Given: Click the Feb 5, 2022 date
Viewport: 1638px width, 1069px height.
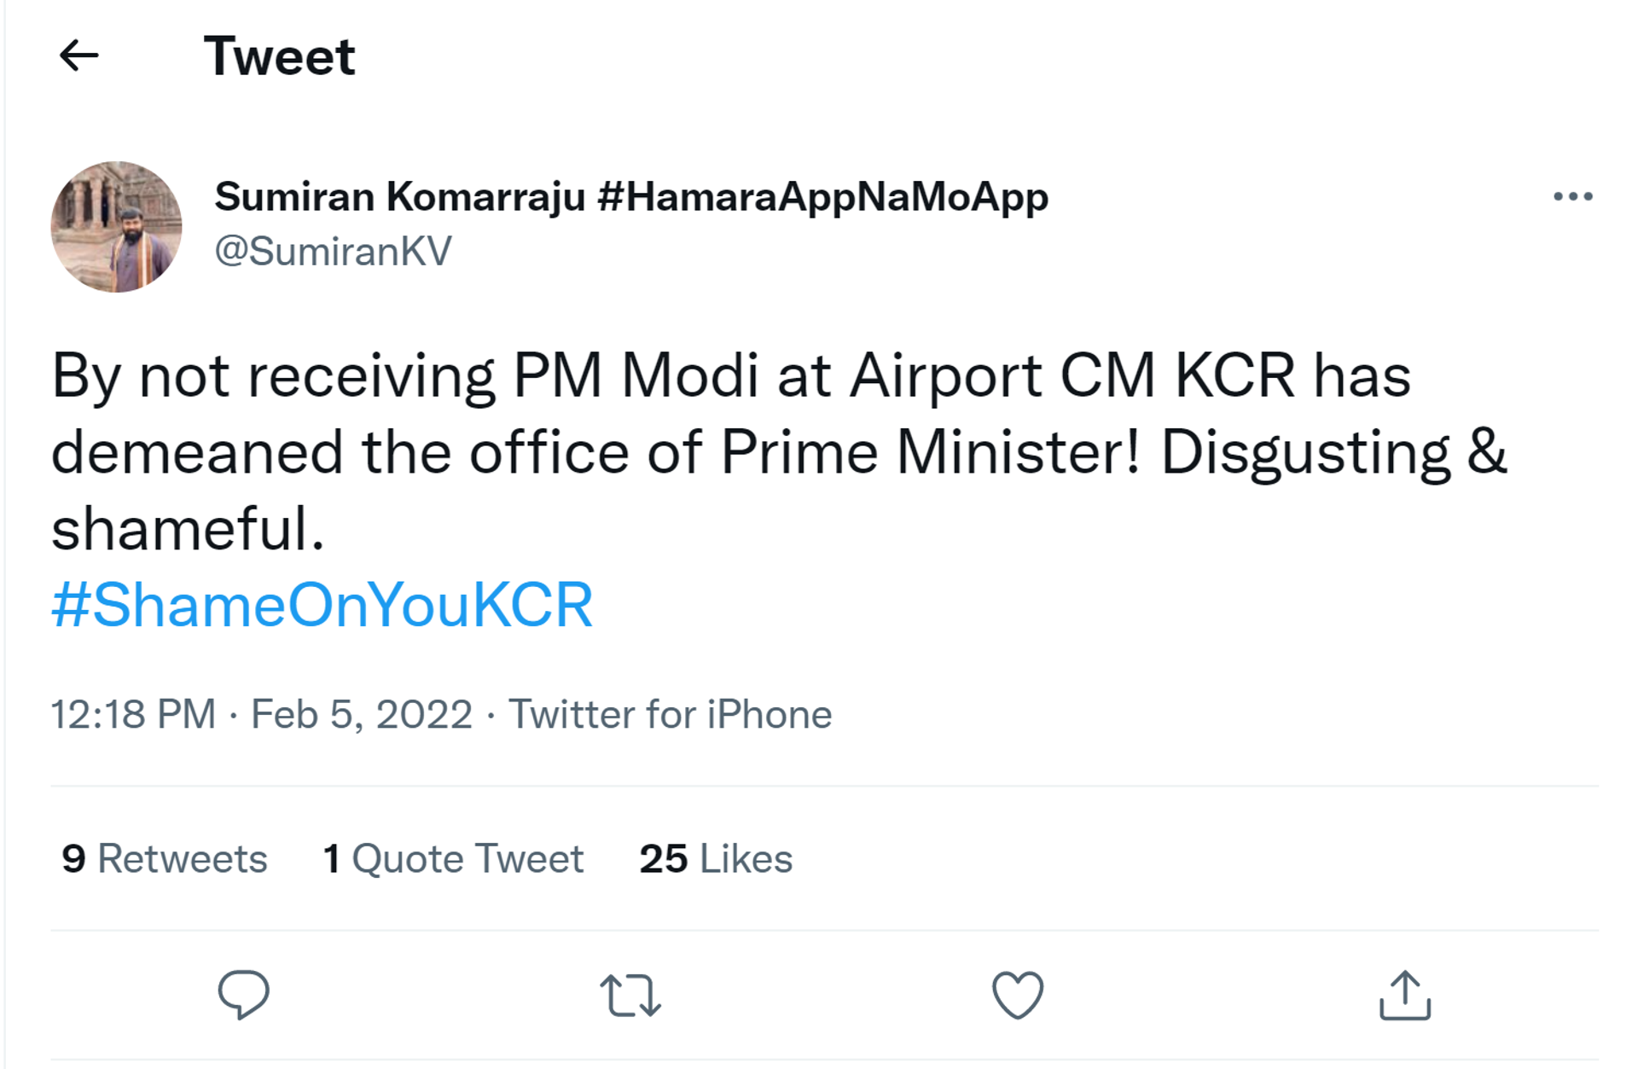Looking at the screenshot, I should (x=361, y=714).
